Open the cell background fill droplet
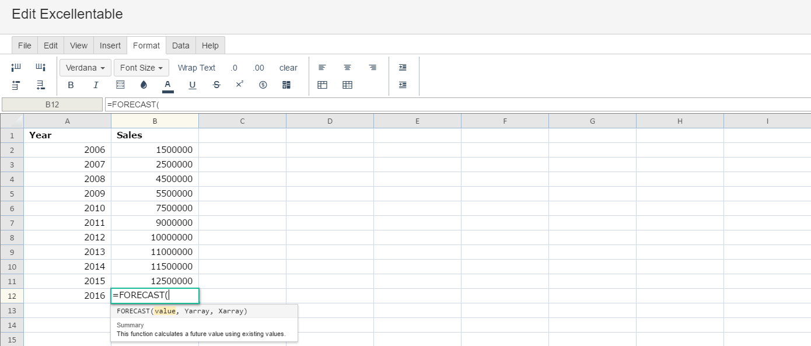This screenshot has width=811, height=346. [144, 85]
